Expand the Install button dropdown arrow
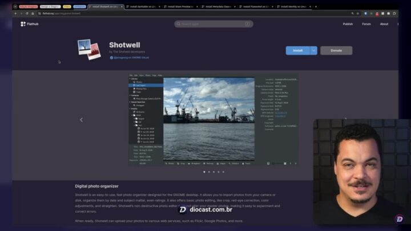The width and height of the screenshot is (411, 231). [x=313, y=50]
